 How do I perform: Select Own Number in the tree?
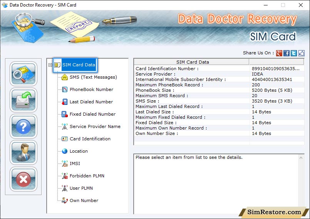pos(84,200)
